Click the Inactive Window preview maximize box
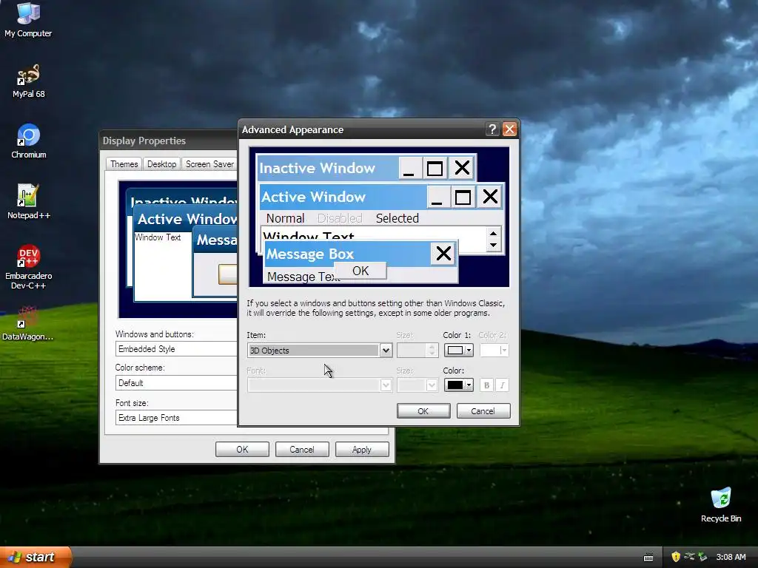Screen dimensions: 758x568 coord(435,168)
